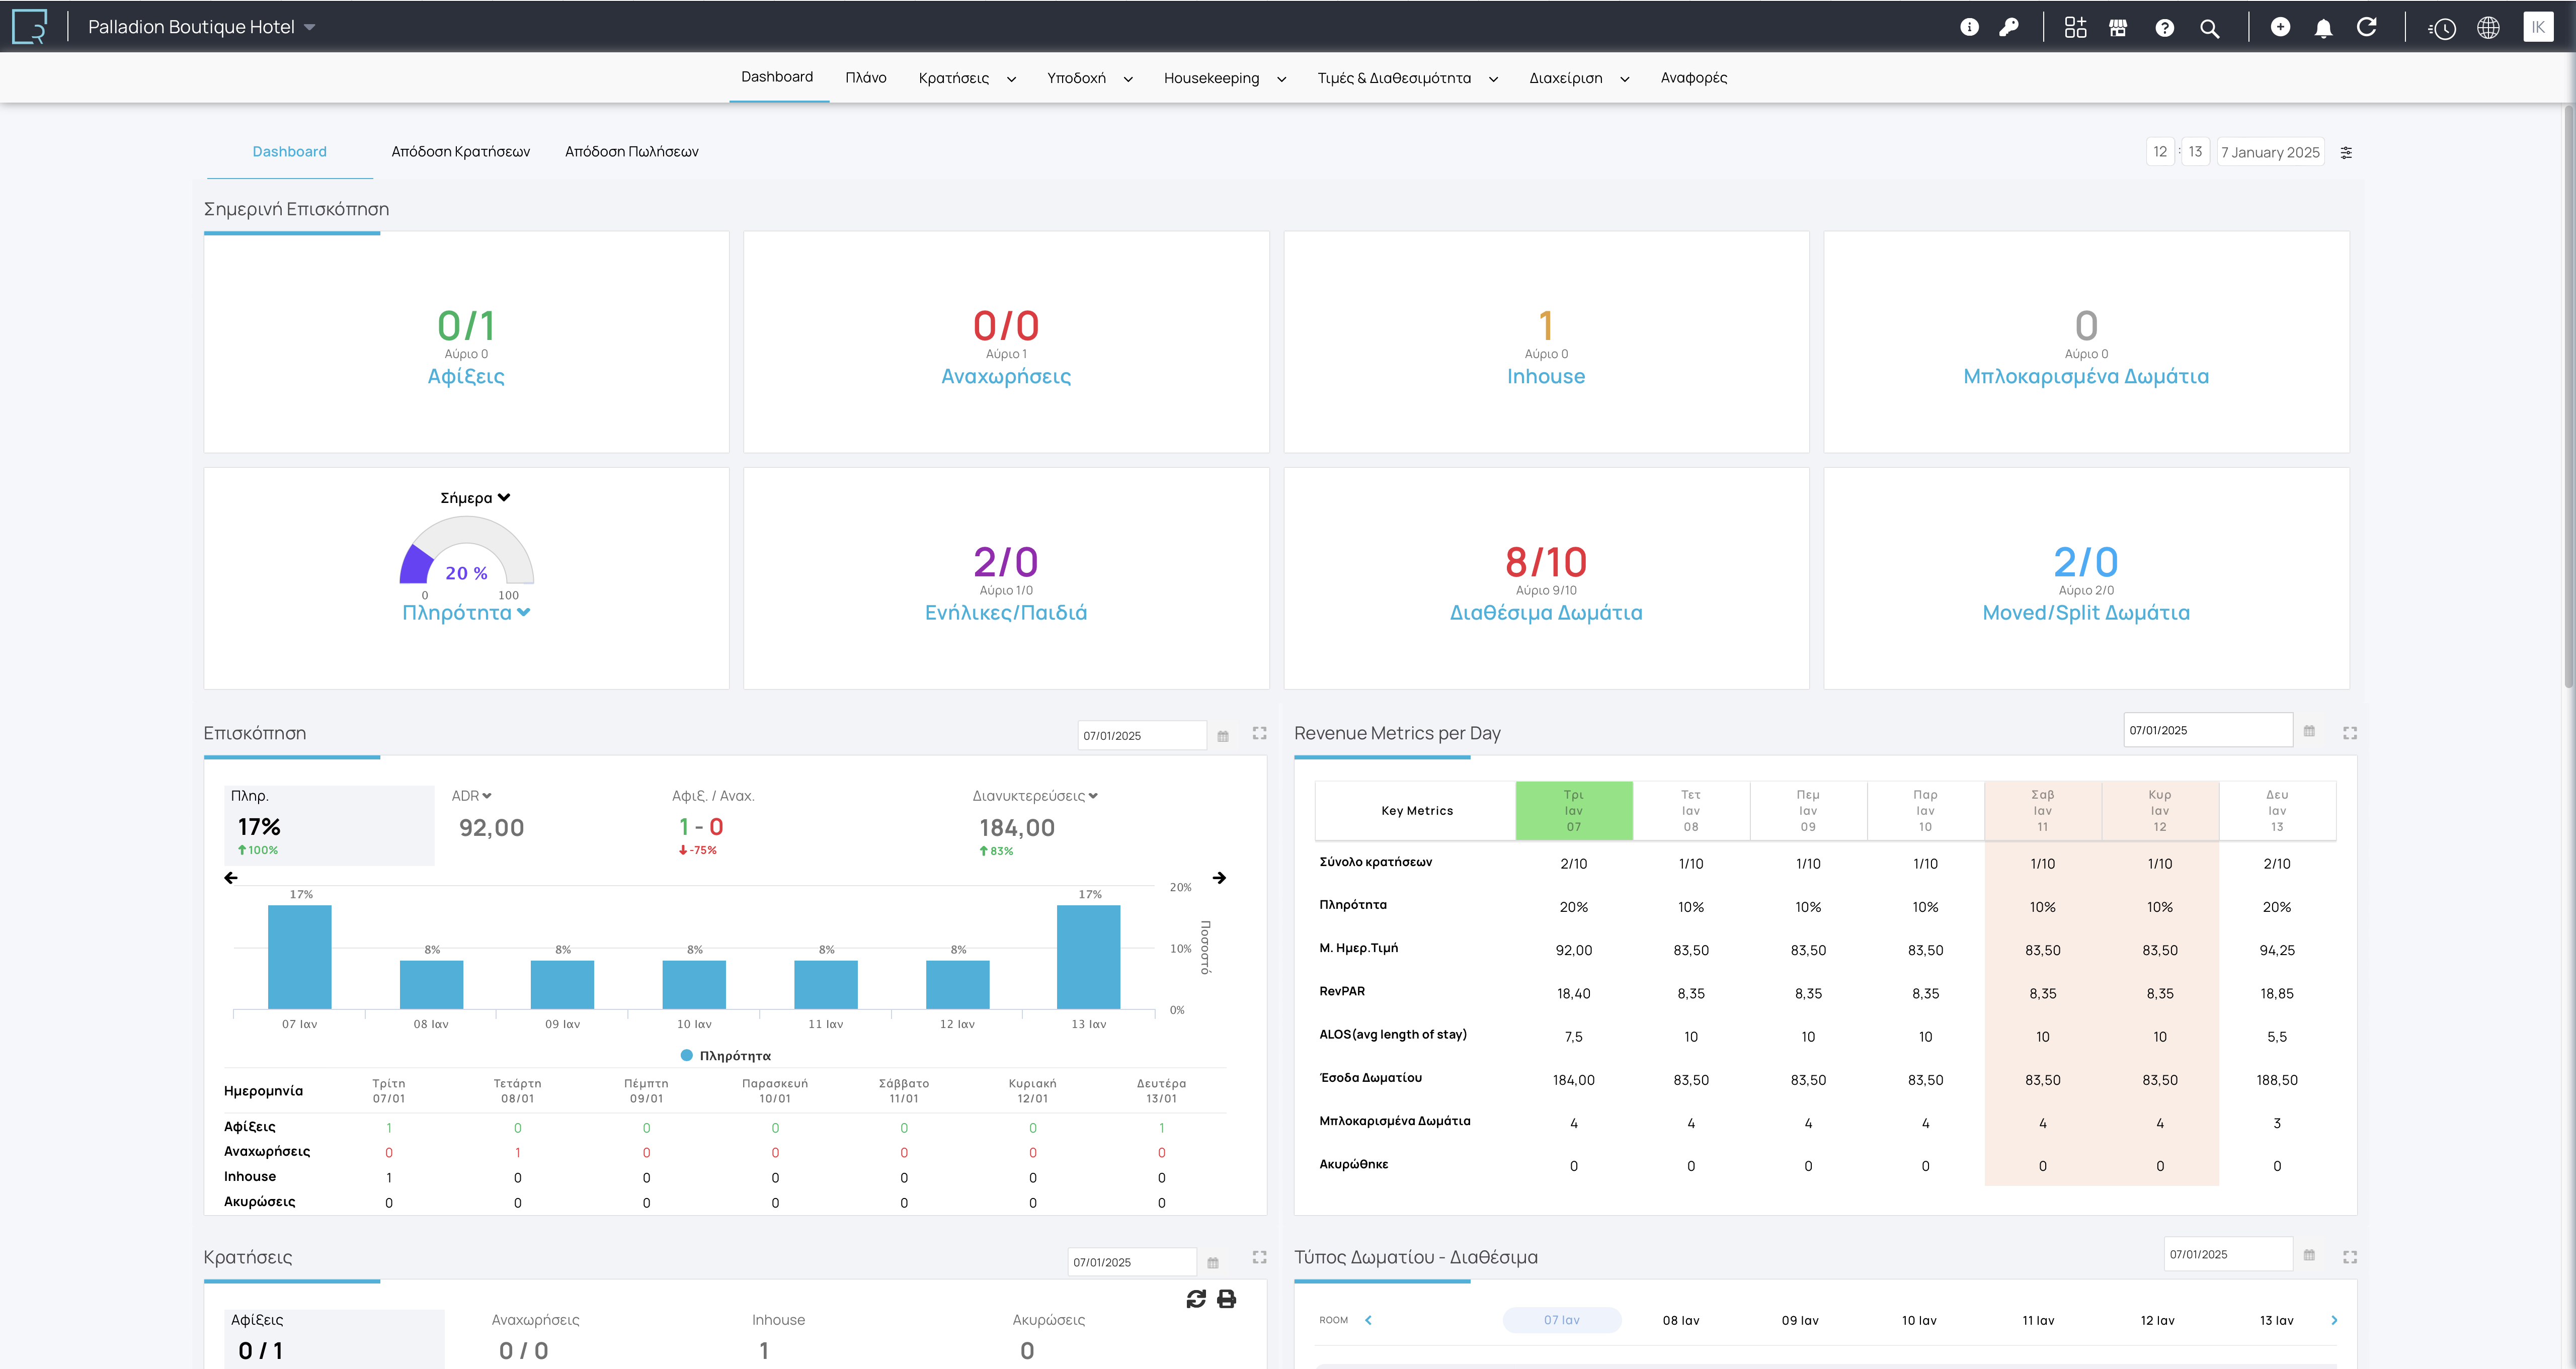Switch to Απόδοση Κρατήσεων tab
This screenshot has height=1369, width=2576.
tap(461, 152)
